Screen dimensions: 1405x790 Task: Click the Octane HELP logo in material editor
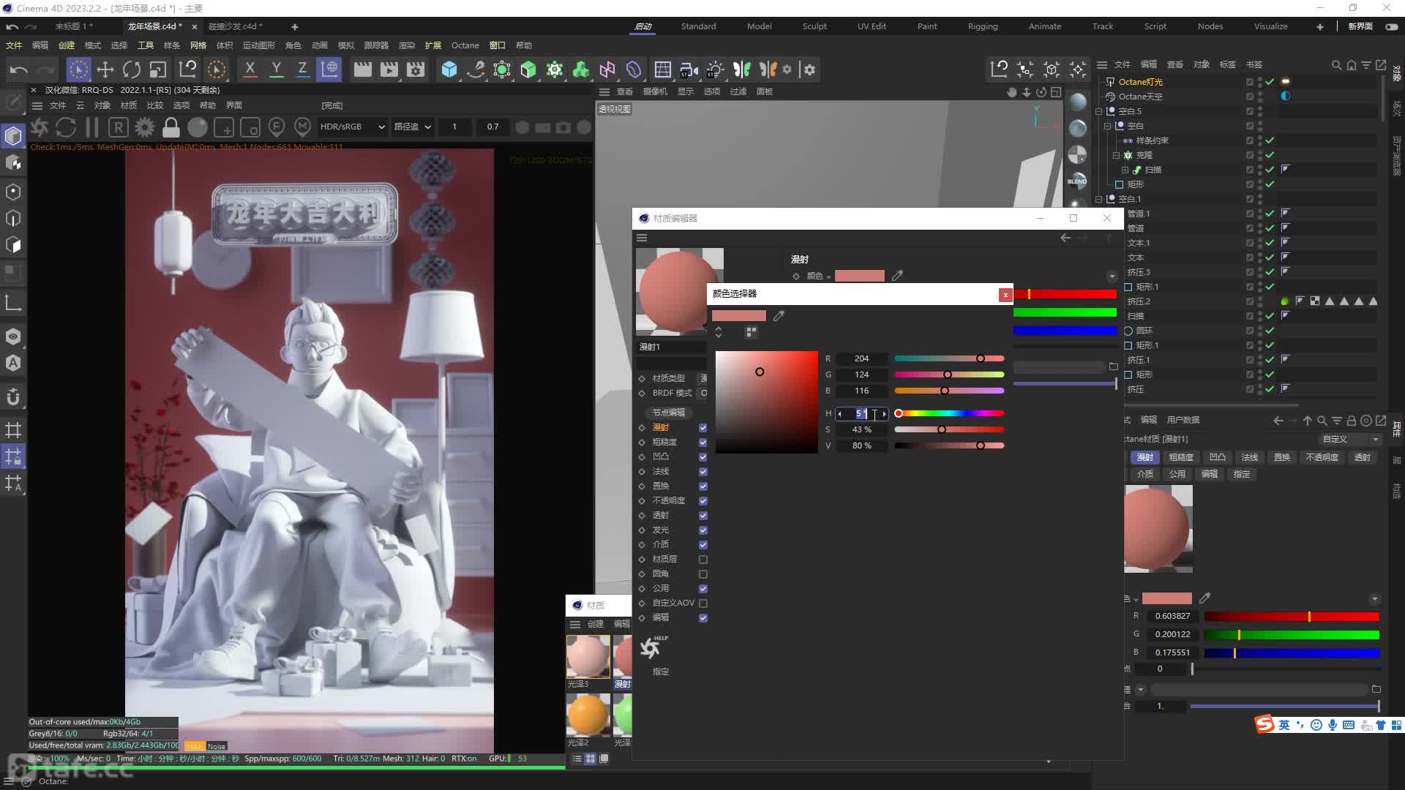tap(652, 647)
